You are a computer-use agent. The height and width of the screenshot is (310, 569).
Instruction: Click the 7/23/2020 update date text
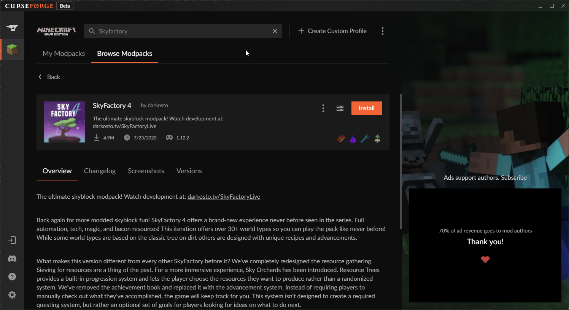[x=145, y=138]
